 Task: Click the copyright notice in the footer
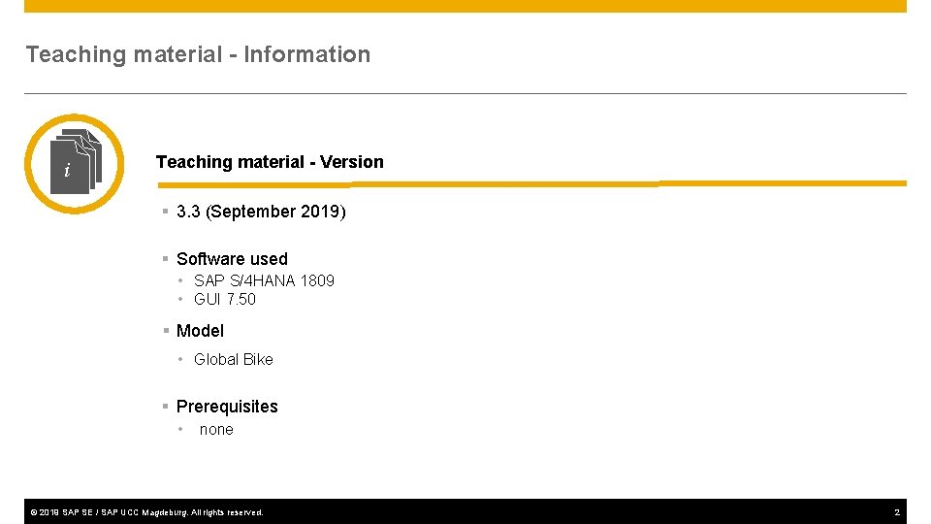[x=146, y=512]
